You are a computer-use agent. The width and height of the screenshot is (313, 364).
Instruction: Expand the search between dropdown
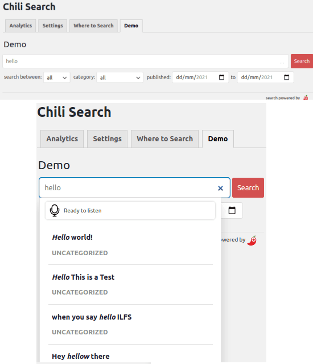pos(57,77)
